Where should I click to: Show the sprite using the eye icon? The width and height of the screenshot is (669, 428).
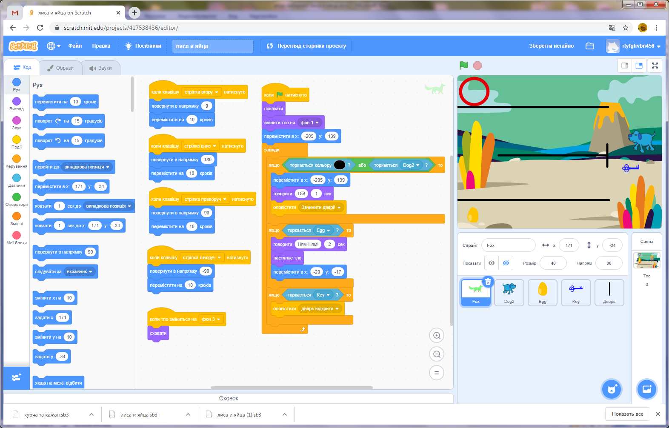coord(492,263)
